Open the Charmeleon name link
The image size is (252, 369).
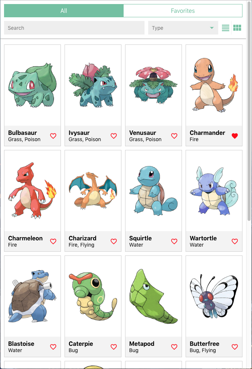(x=25, y=238)
